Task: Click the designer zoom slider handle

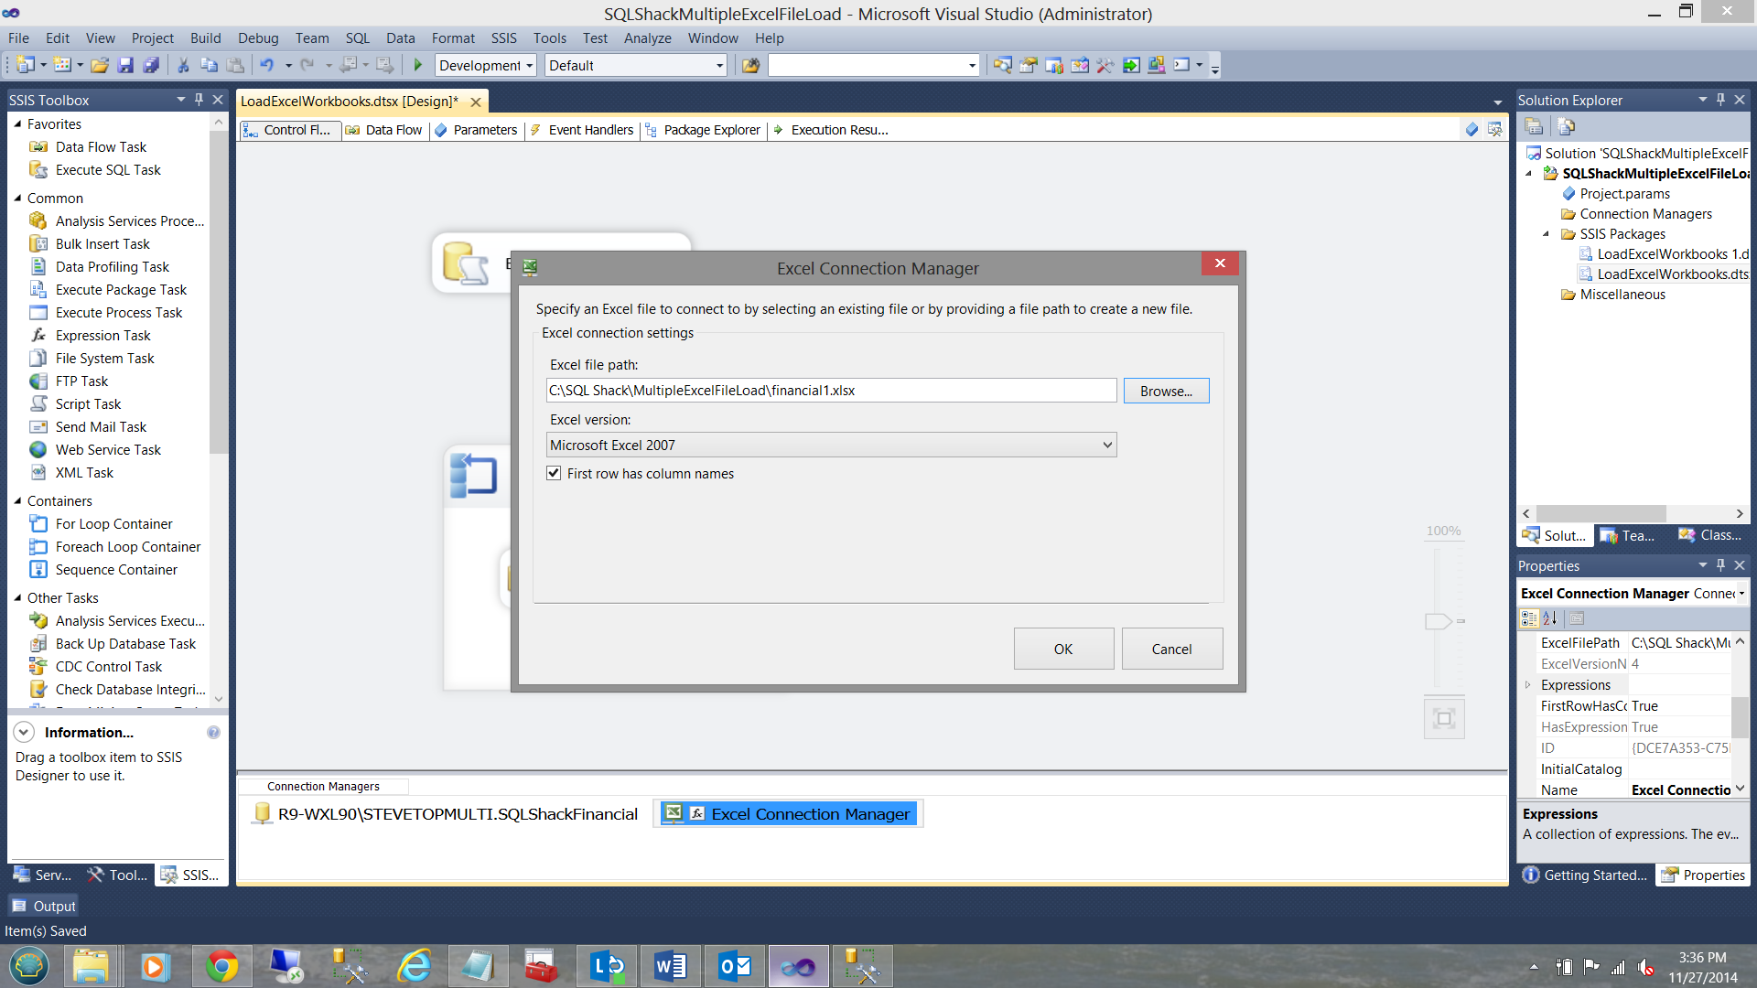Action: tap(1438, 621)
